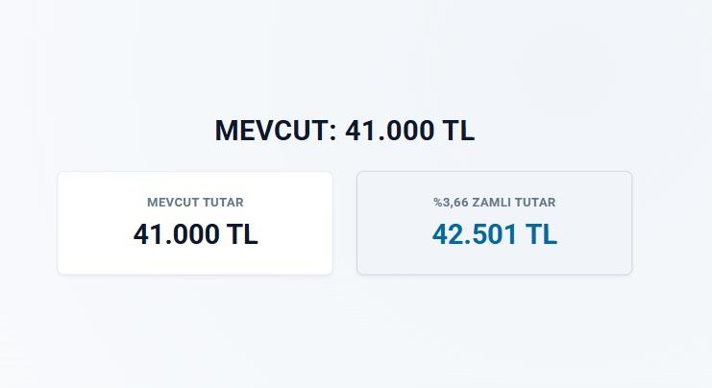712x388 pixels.
Task: Select the %3,66 ZAMLI TUTAR card
Action: point(495,223)
